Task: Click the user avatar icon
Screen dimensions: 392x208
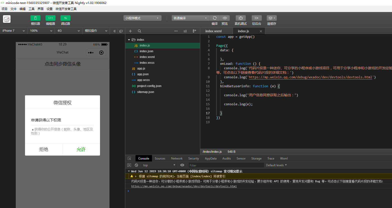Action: point(7,19)
